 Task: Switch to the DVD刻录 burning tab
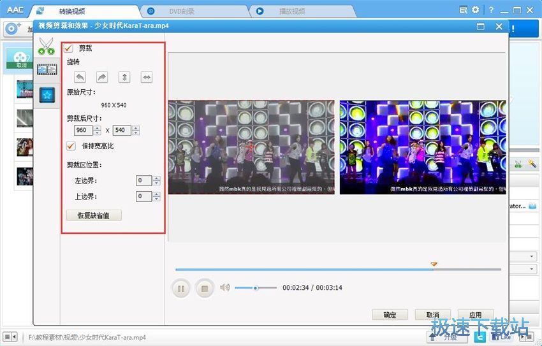tap(182, 11)
